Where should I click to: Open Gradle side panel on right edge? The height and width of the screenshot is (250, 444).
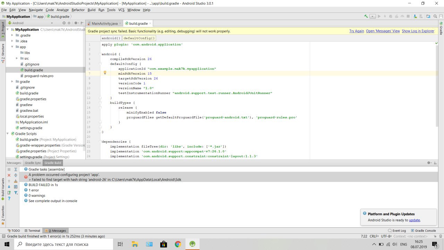[x=441, y=29]
